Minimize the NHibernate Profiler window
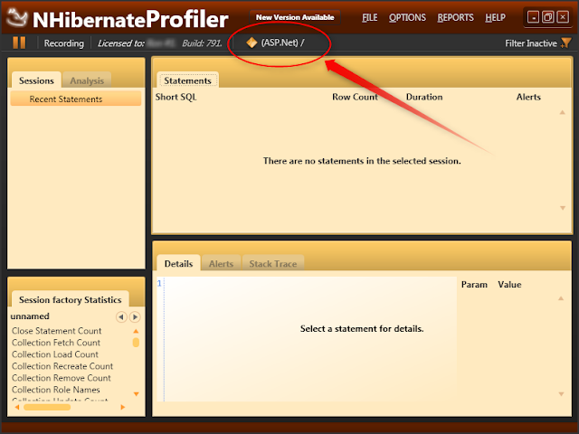 pos(533,17)
